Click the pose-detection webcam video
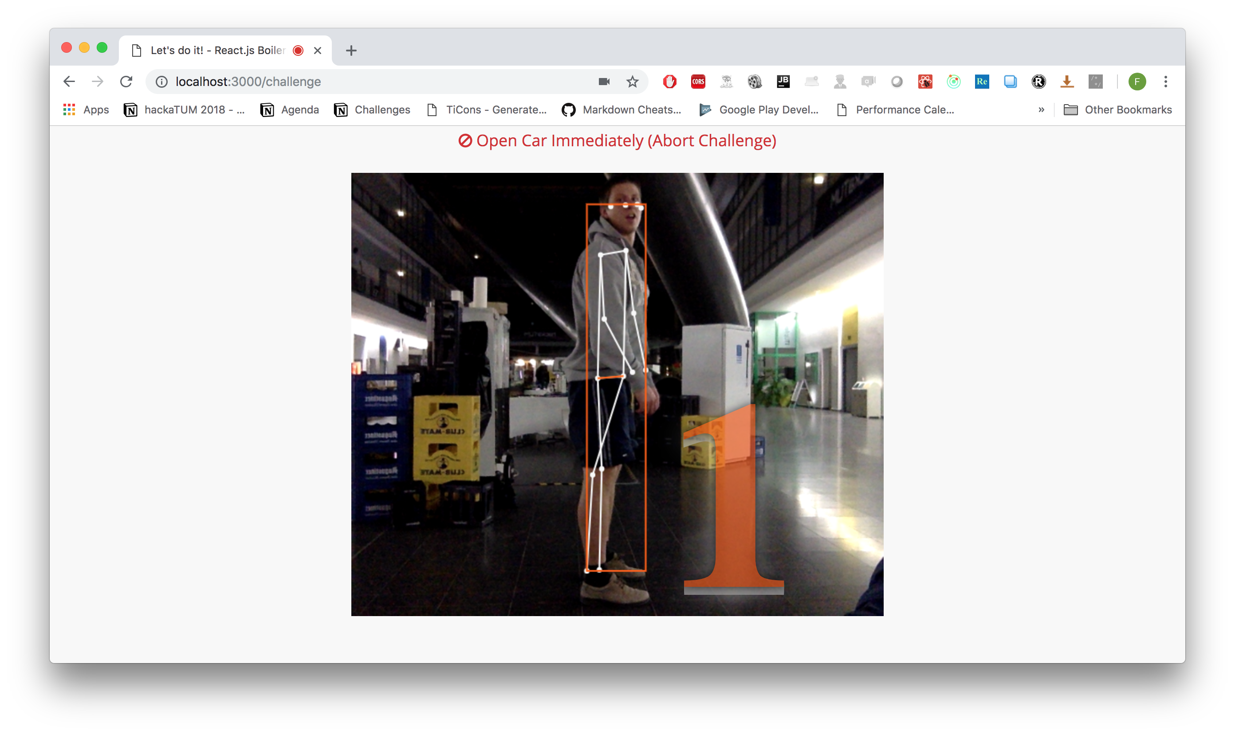1235x734 pixels. coord(617,394)
